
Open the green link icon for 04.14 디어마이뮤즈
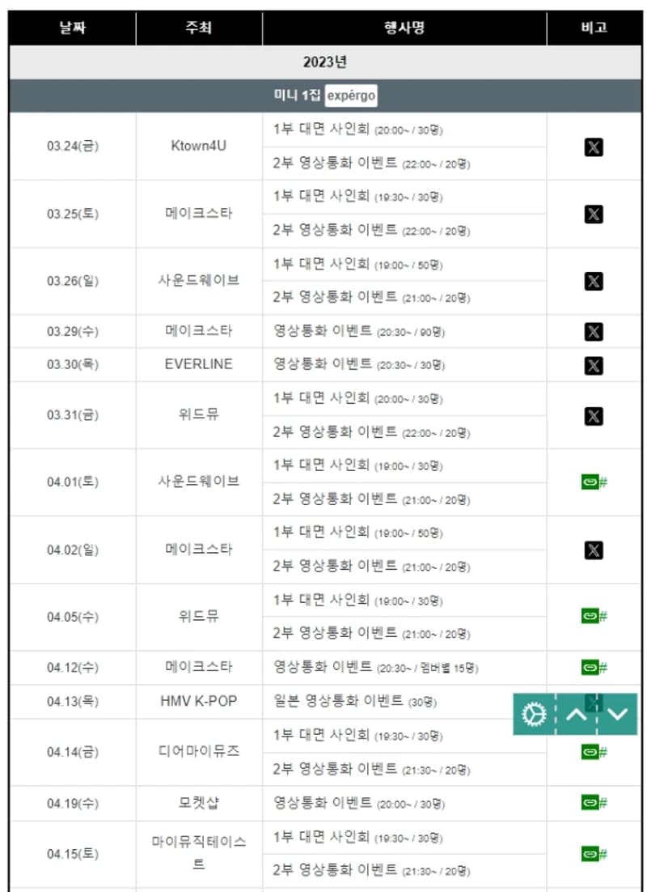point(594,752)
